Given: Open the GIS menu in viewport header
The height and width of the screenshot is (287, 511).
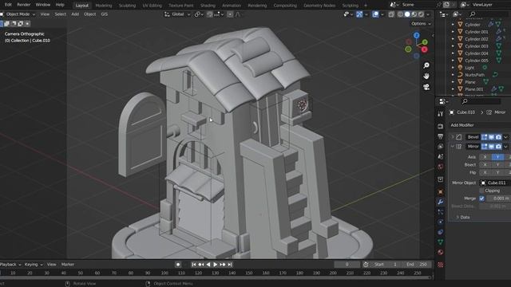Looking at the screenshot, I should coord(105,14).
